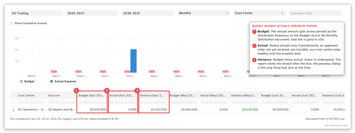Click the SS Trading company field
Screen dimensions: 355x133
click(36, 13)
